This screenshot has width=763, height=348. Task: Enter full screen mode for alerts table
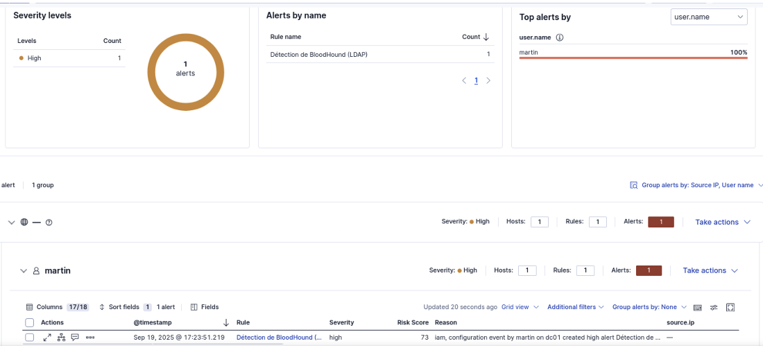pos(730,307)
